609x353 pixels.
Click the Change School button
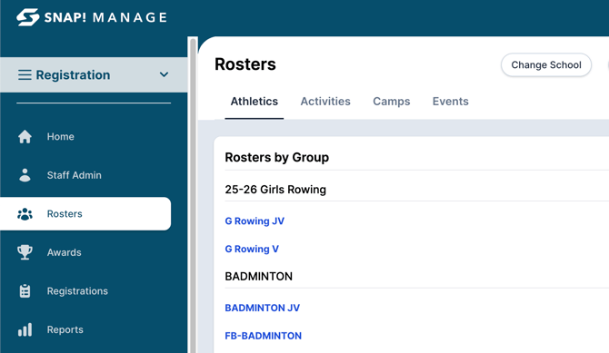pos(546,64)
